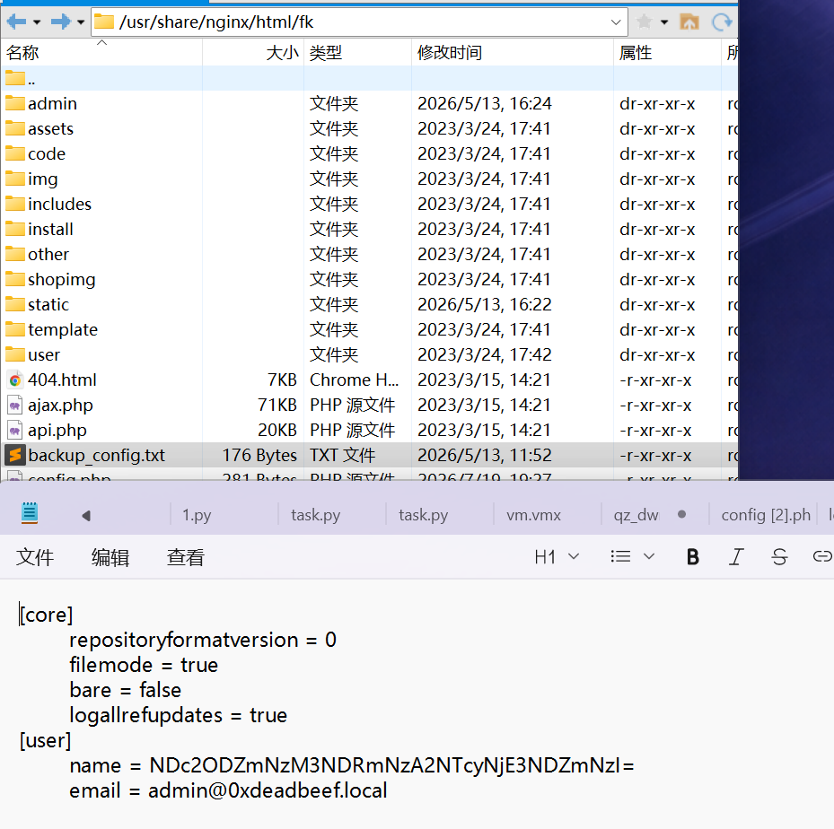Select the backup_config.txt file name
The width and height of the screenshot is (834, 829).
tap(96, 456)
